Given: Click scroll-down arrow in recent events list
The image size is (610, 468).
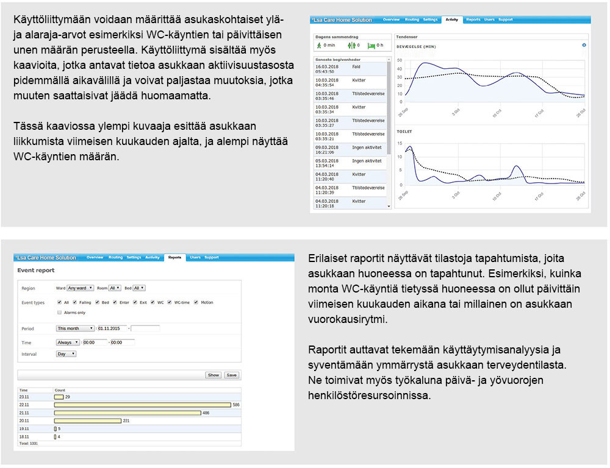Looking at the screenshot, I should pyautogui.click(x=389, y=207).
